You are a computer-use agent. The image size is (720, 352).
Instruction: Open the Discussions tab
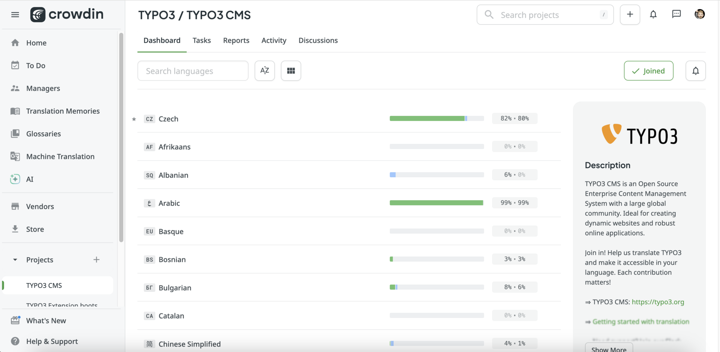click(318, 40)
